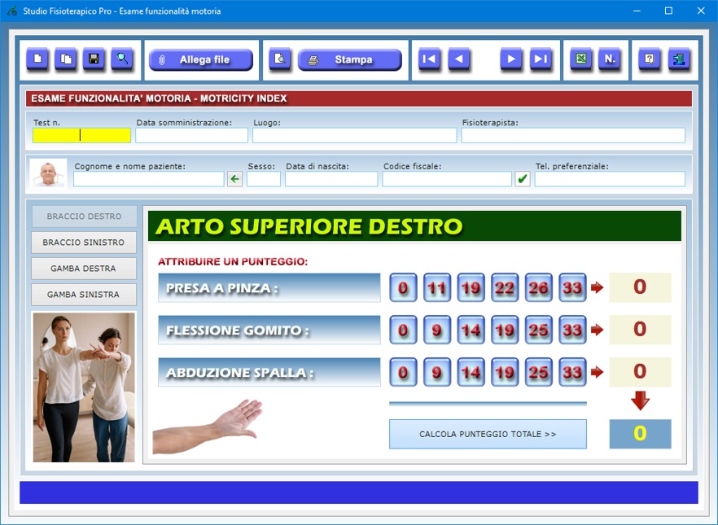This screenshot has width=718, height=525.
Task: Set Abduzione spalla score to 25
Action: point(539,372)
